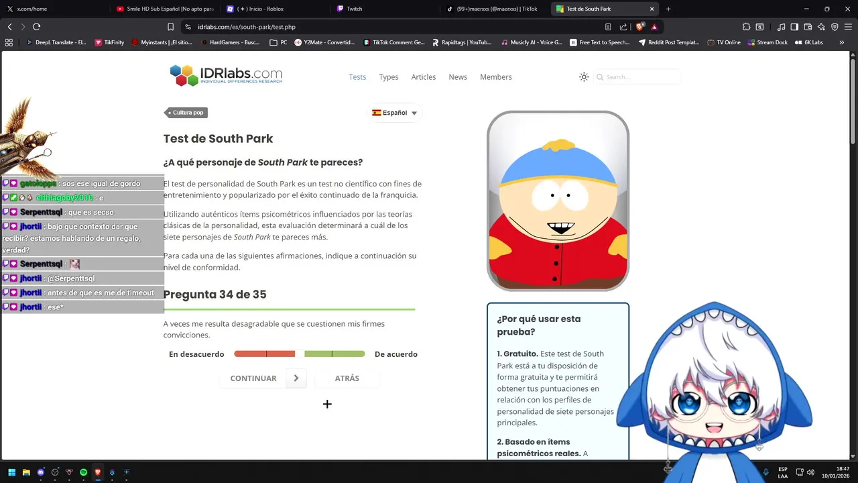
Task: Open the apps grid icon in bookmarks bar
Action: tap(9, 42)
